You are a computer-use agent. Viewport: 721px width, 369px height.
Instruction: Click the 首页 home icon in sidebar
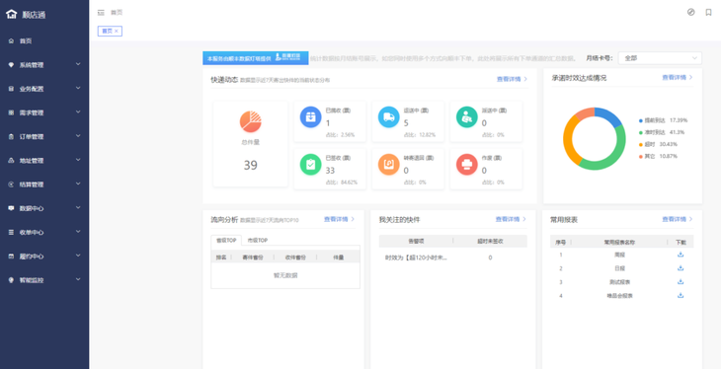[x=12, y=40]
